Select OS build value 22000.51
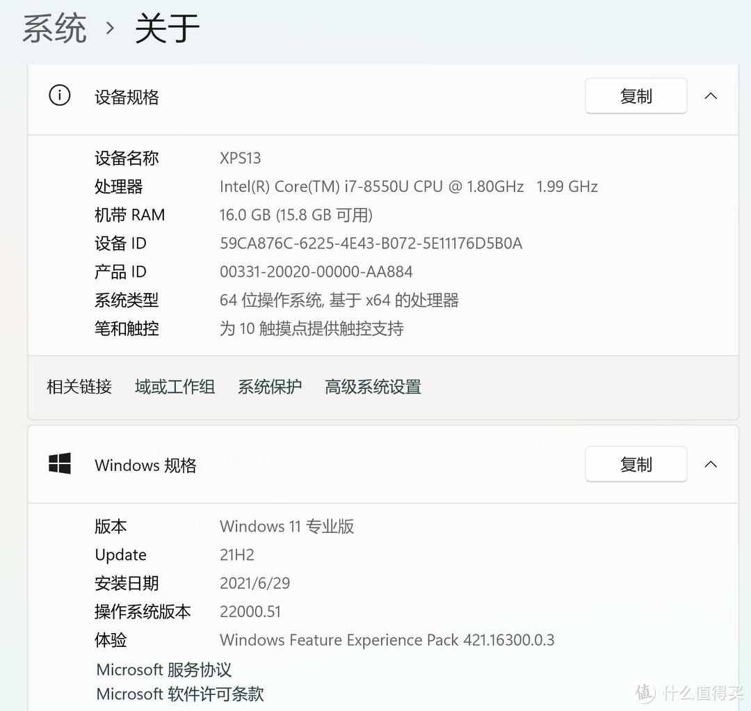751x711 pixels. click(250, 612)
